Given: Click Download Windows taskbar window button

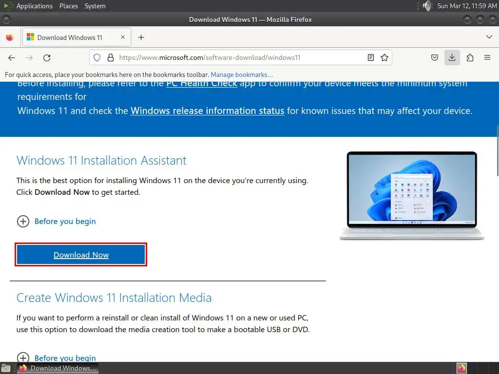Looking at the screenshot, I should coord(58,368).
